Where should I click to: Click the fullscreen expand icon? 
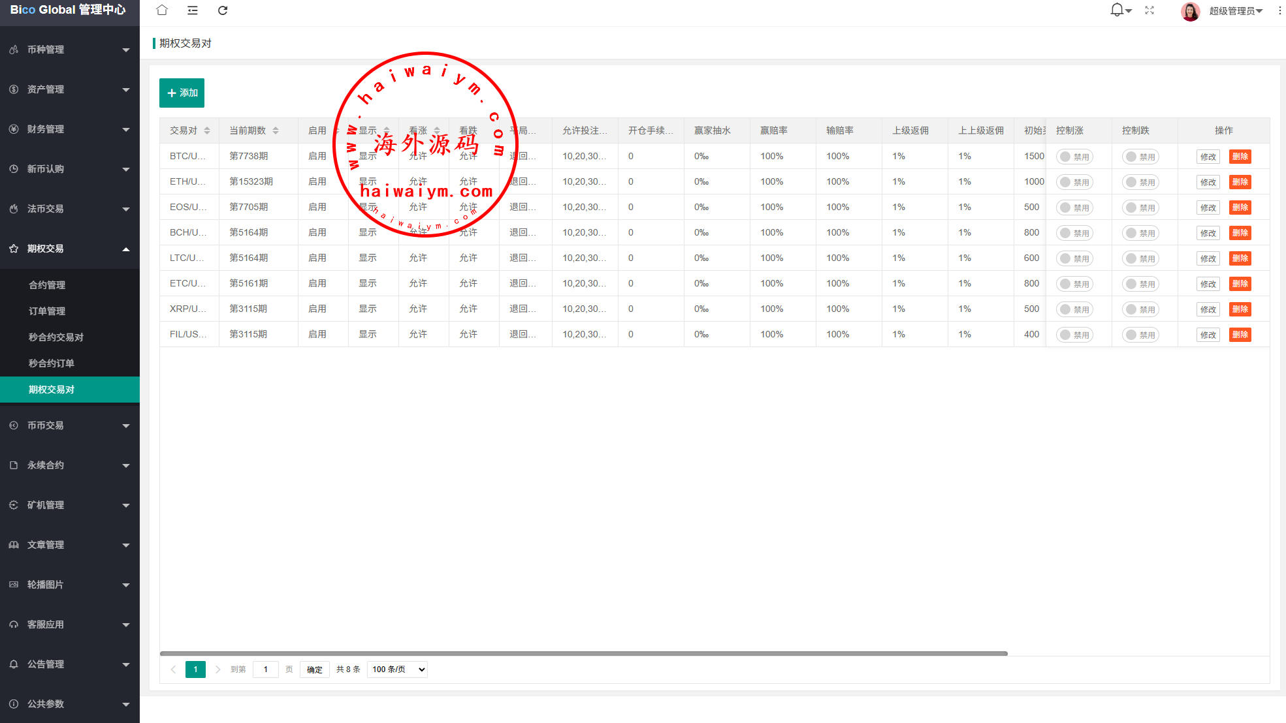click(1149, 10)
